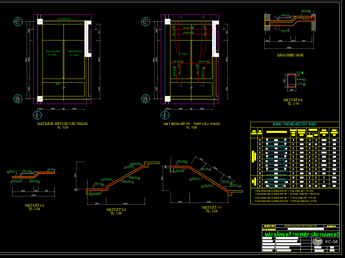Click the KC-04 sheet number
This screenshot has width=345, height=258.
[331, 242]
